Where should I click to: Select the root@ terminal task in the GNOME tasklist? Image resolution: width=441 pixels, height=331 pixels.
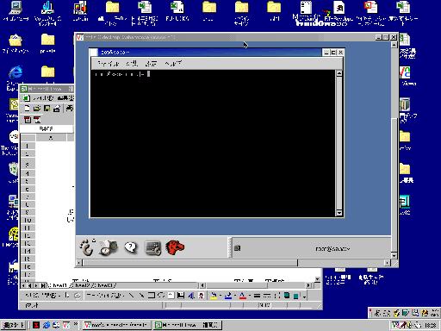click(312, 248)
